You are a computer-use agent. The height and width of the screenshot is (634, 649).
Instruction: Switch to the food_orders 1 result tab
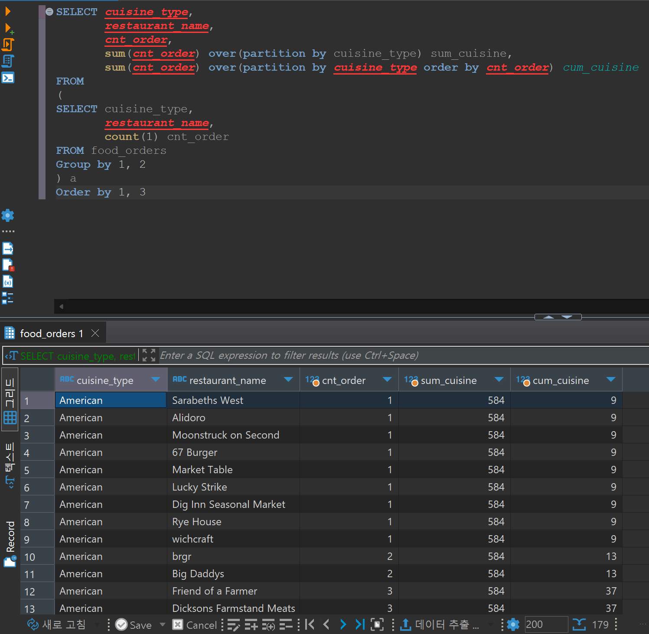pos(51,334)
